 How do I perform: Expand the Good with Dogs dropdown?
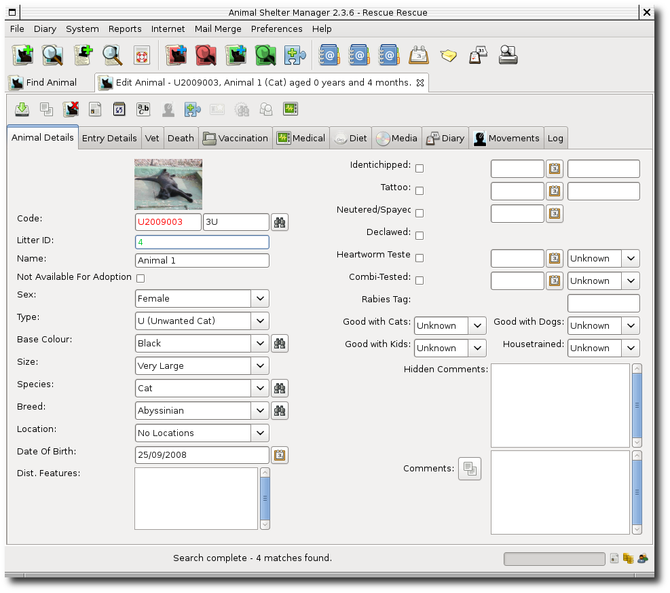pyautogui.click(x=603, y=325)
